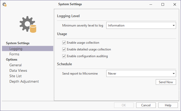
Task: Click the Cancel button
Action: coord(146,105)
